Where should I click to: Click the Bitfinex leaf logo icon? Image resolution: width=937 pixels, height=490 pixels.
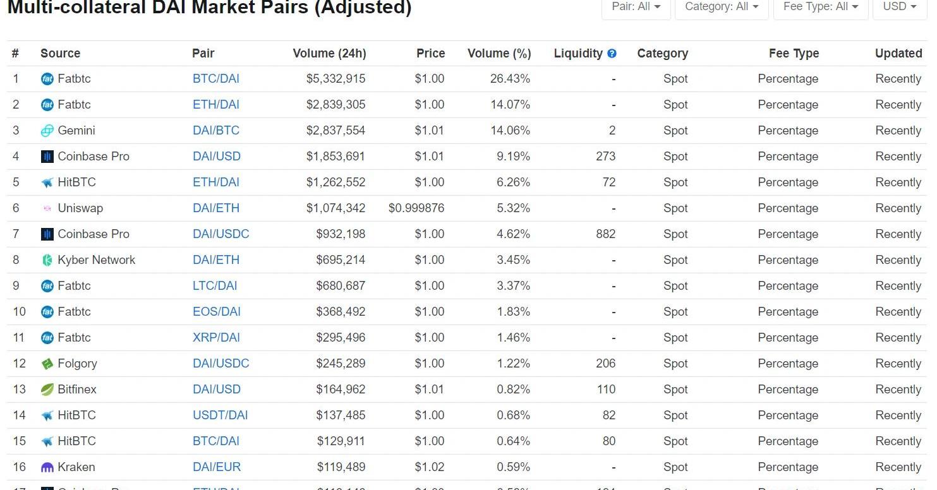(x=47, y=390)
